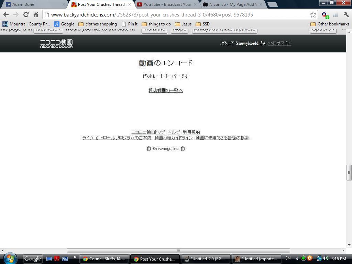Open the ヘルプ help link in footer
Image resolution: width=352 pixels, height=264 pixels.
tap(174, 132)
